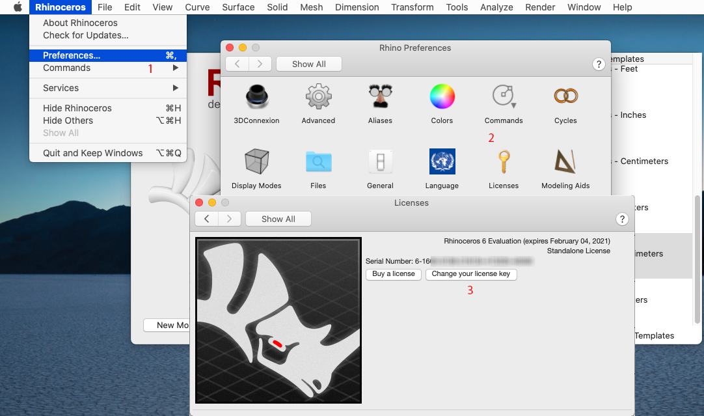The image size is (704, 416).
Task: Open the Analyze menu
Action: click(496, 7)
